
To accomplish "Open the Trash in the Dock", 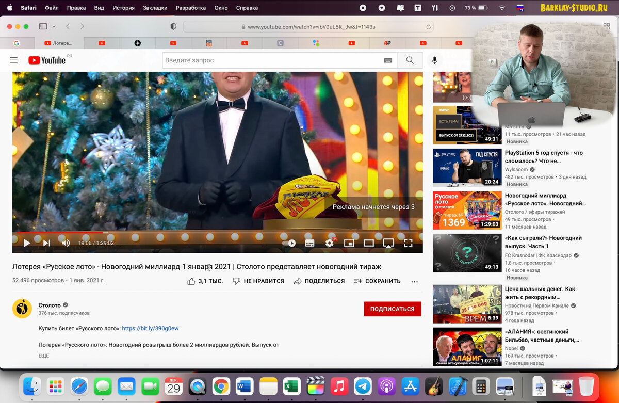I will click(587, 386).
